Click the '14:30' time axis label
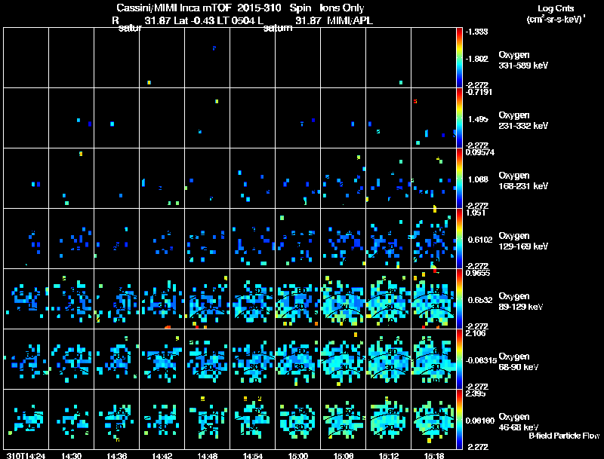 72,455
